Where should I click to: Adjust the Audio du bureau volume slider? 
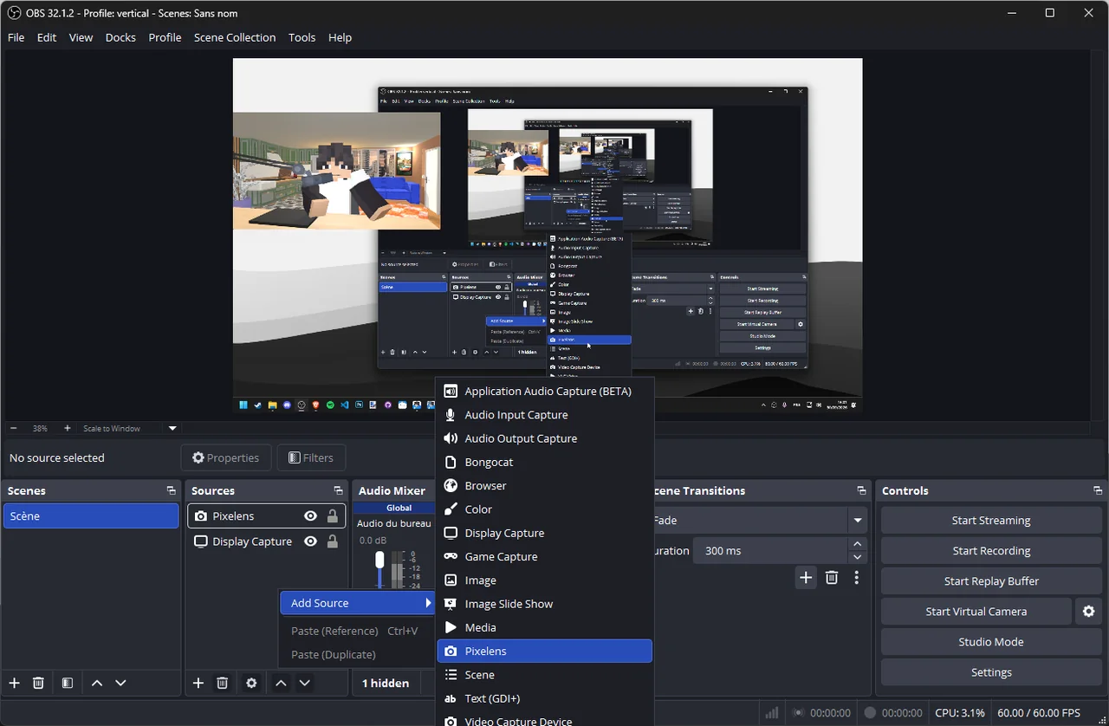point(379,560)
